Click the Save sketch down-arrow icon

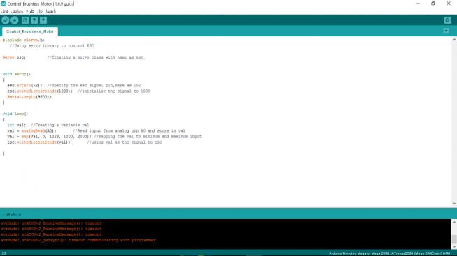pos(43,20)
